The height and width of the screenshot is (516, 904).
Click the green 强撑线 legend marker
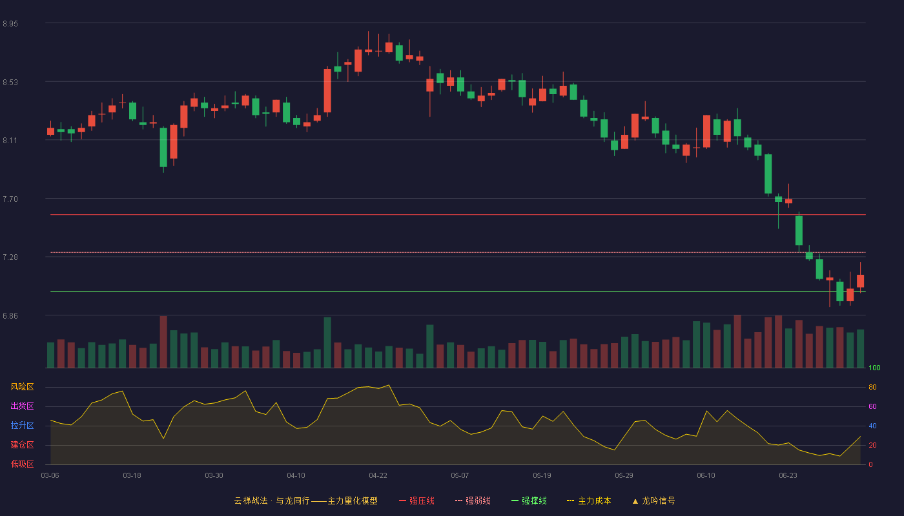point(515,501)
